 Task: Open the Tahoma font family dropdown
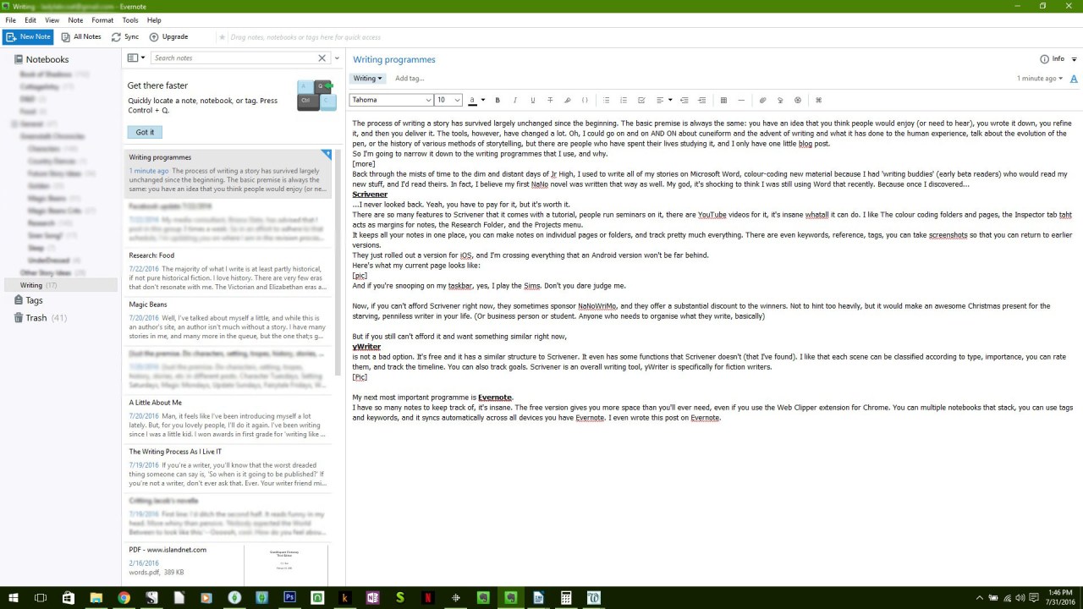391,100
